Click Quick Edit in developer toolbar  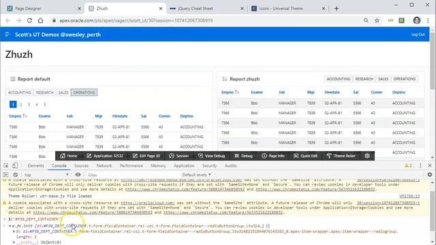(306, 156)
